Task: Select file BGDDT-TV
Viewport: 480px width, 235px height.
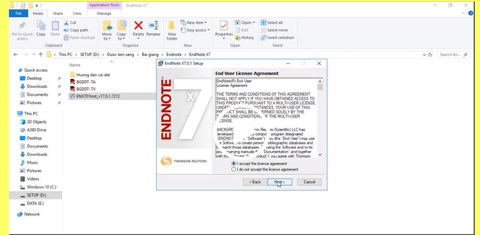Action: pos(83,89)
